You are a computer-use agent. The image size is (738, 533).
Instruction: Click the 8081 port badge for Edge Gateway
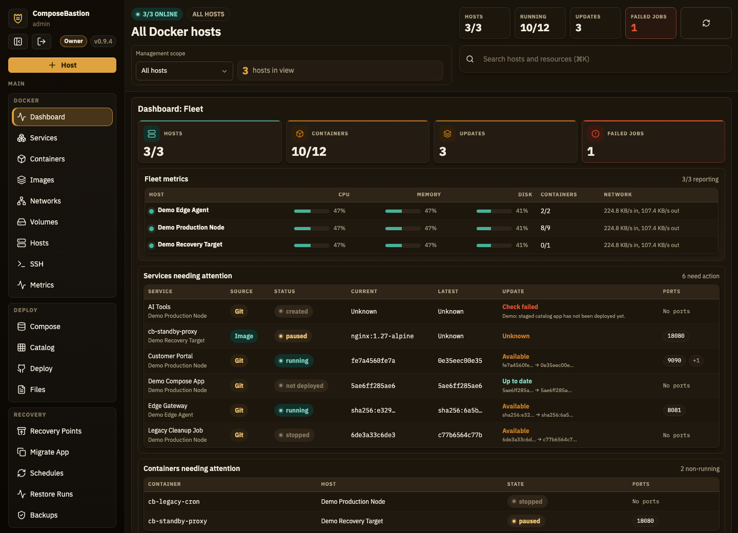(x=674, y=411)
